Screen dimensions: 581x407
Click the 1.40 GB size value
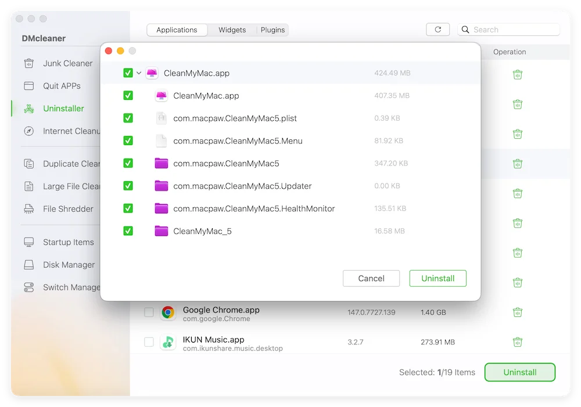(433, 312)
